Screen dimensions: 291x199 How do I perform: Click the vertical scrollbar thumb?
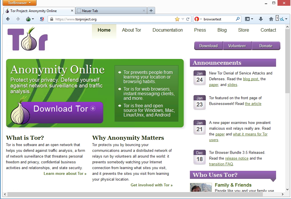(x=288, y=61)
